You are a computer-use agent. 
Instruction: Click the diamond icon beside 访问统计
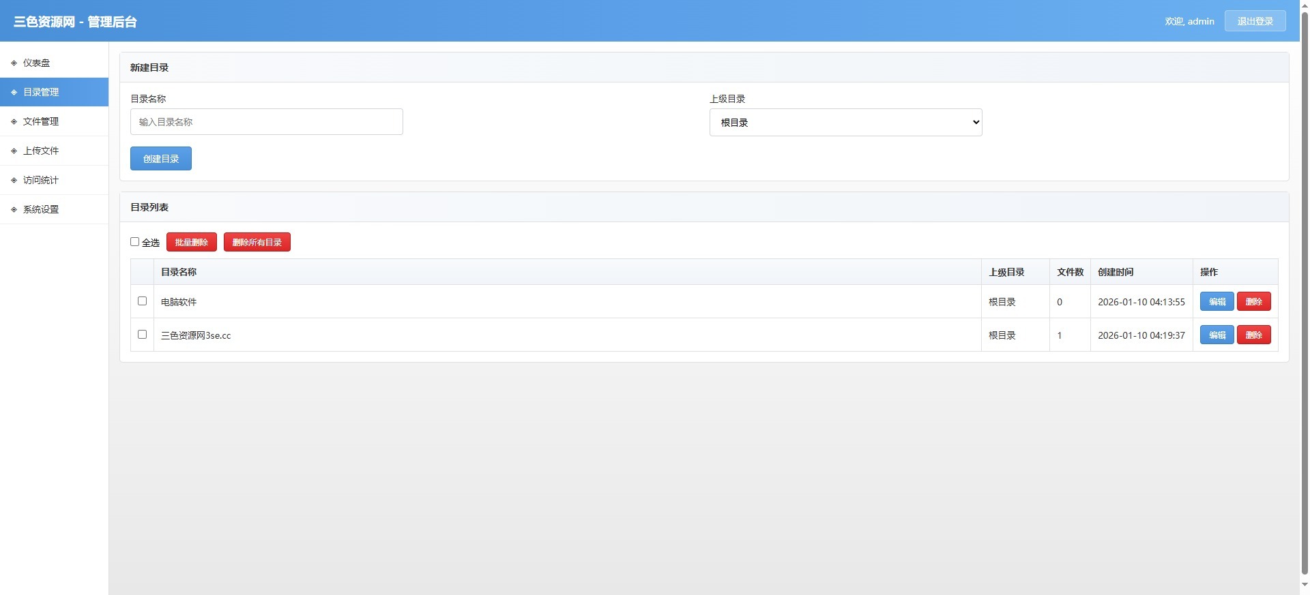[x=14, y=181]
